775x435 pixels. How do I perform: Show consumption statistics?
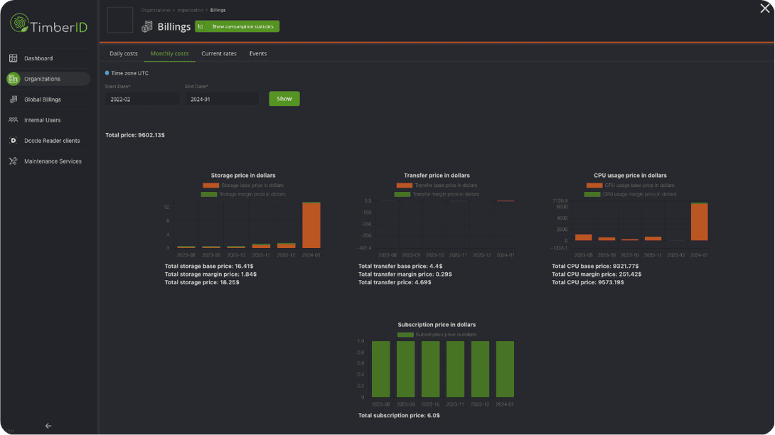tap(237, 27)
